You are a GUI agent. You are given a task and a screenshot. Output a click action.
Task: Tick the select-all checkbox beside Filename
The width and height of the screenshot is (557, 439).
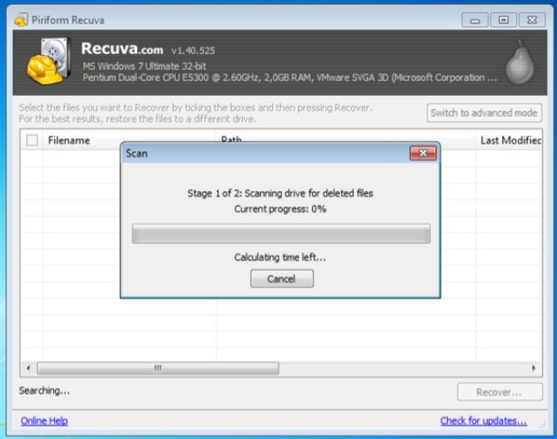32,140
